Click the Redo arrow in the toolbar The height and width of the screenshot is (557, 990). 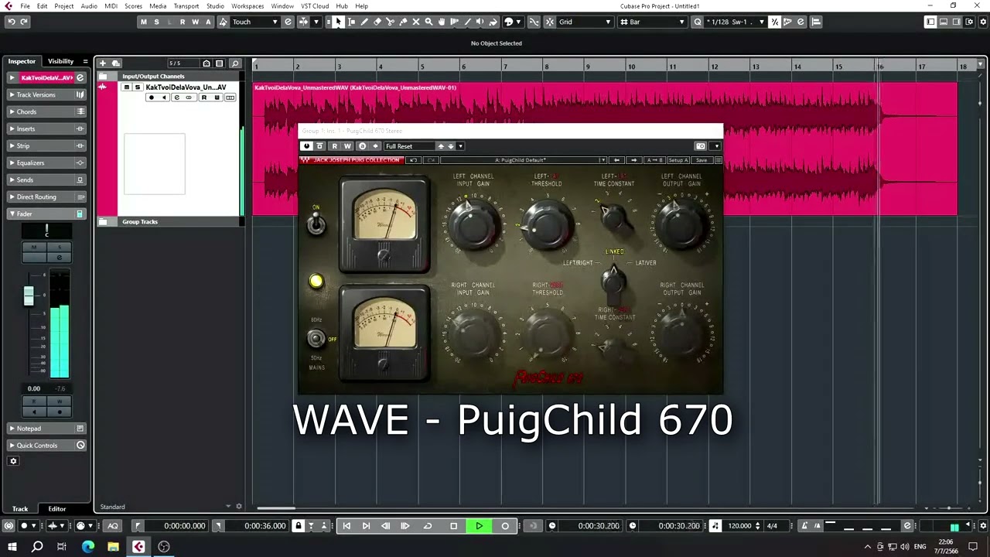pyautogui.click(x=24, y=22)
